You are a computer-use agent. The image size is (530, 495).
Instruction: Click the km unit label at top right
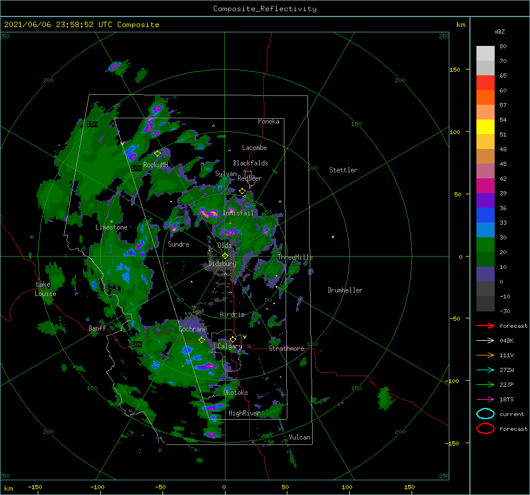coord(461,25)
